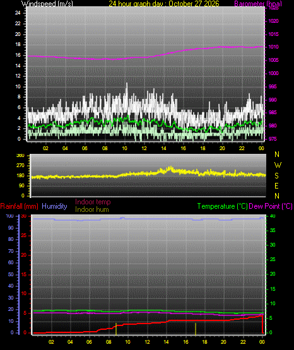The height and width of the screenshot is (350, 294).
Task: Select the Rainfall (mm) legend label
Action: coord(19,206)
